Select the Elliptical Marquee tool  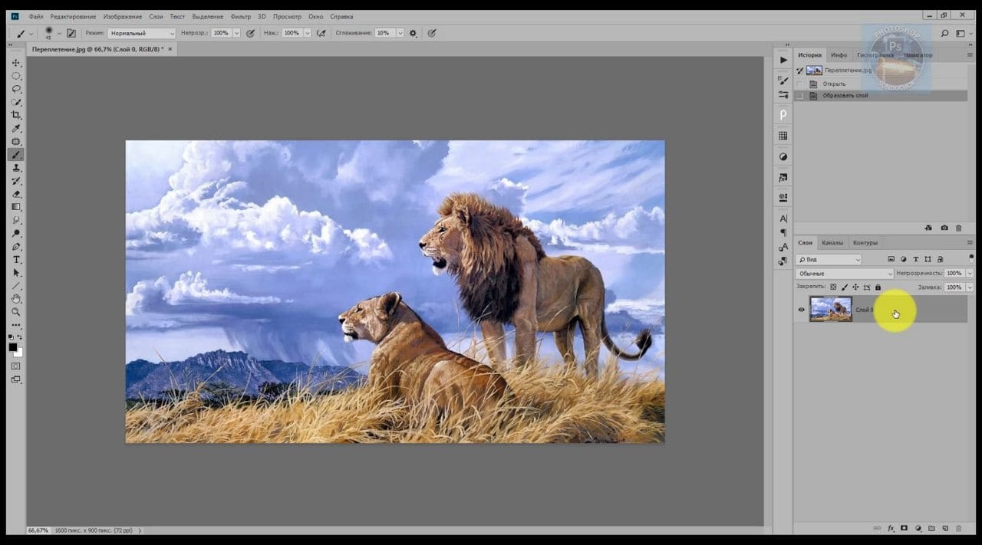pyautogui.click(x=16, y=76)
